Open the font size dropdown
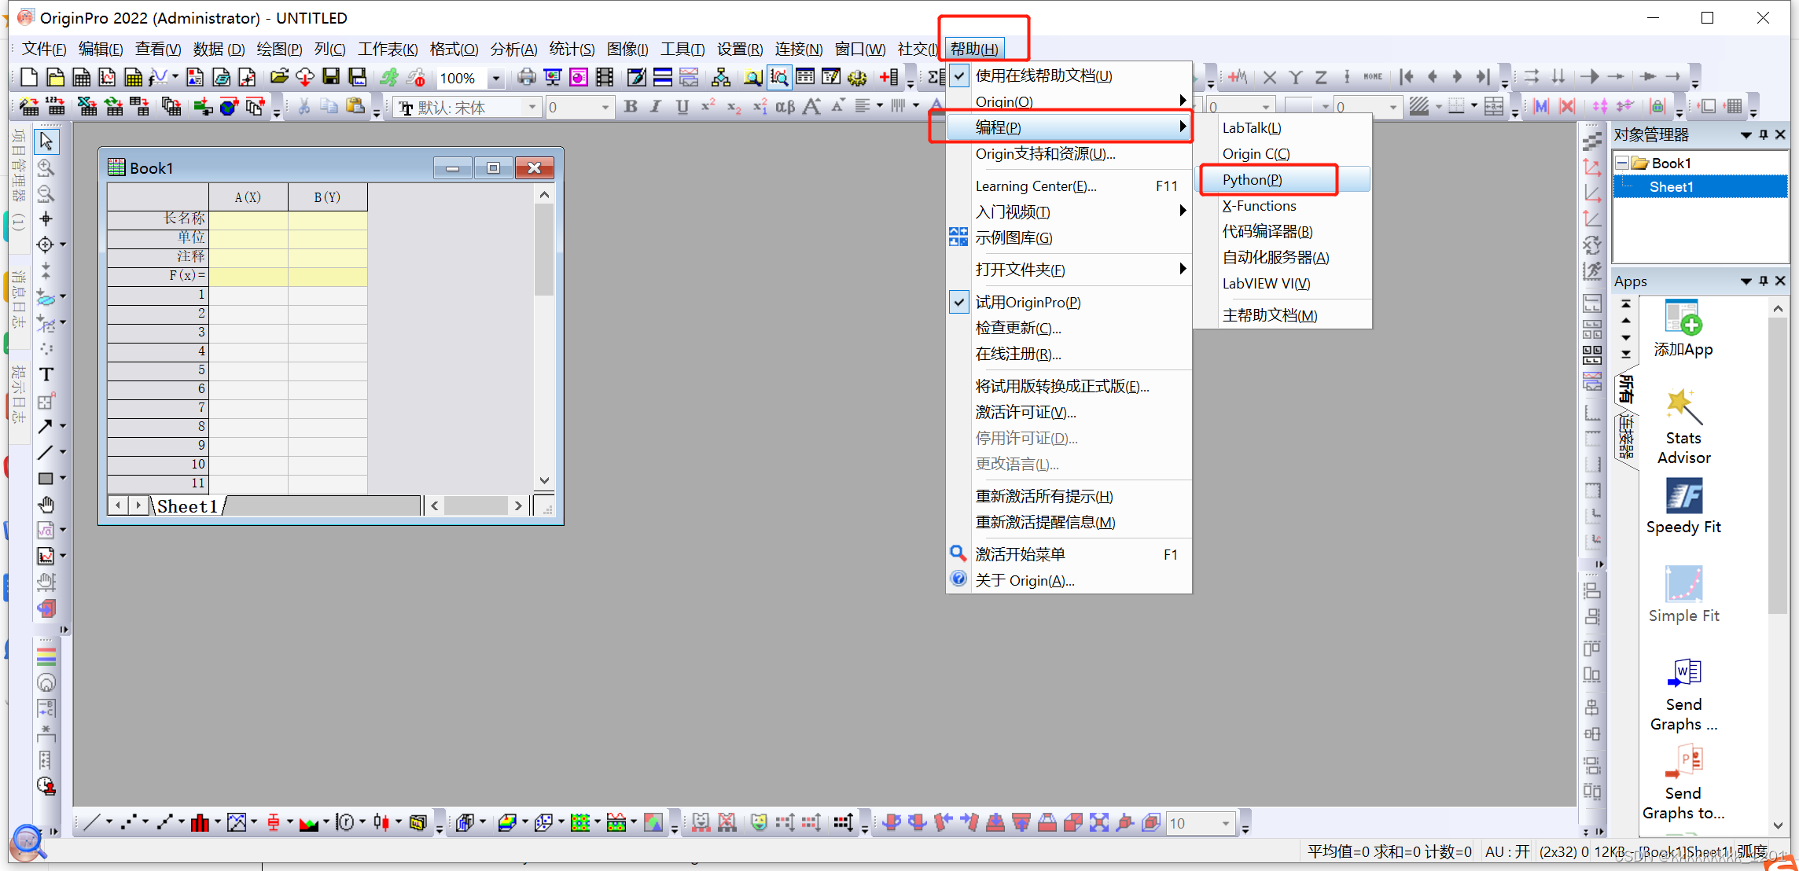 click(x=605, y=107)
